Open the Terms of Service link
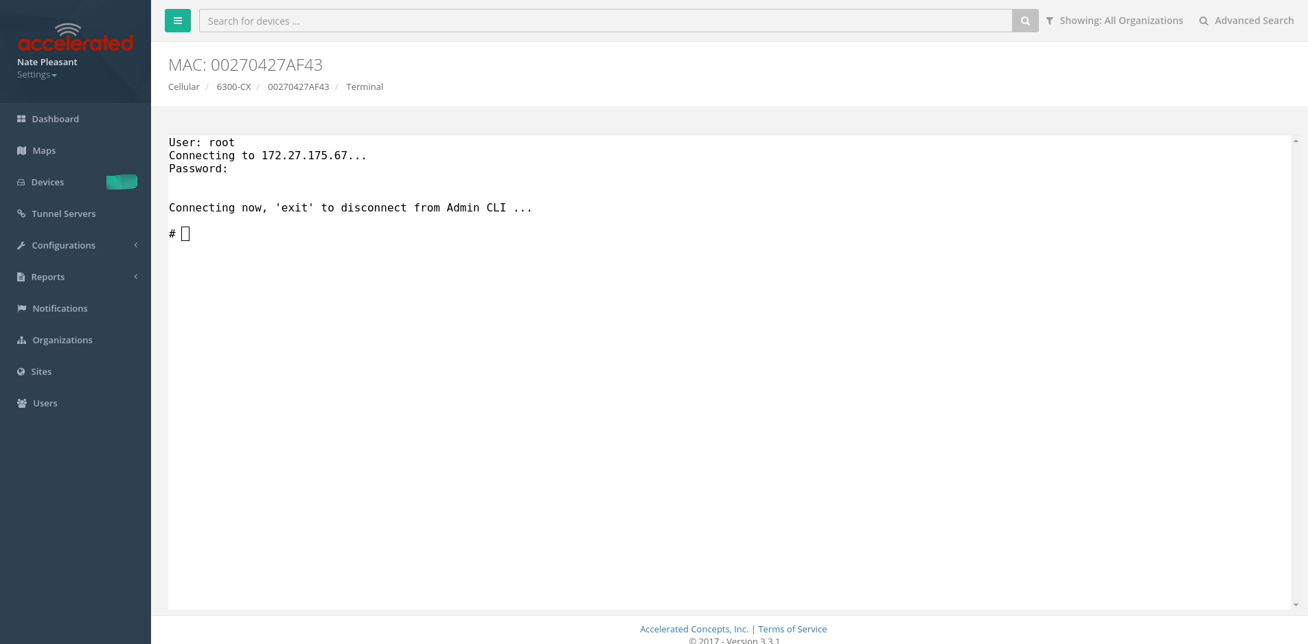The image size is (1308, 644). click(x=792, y=629)
